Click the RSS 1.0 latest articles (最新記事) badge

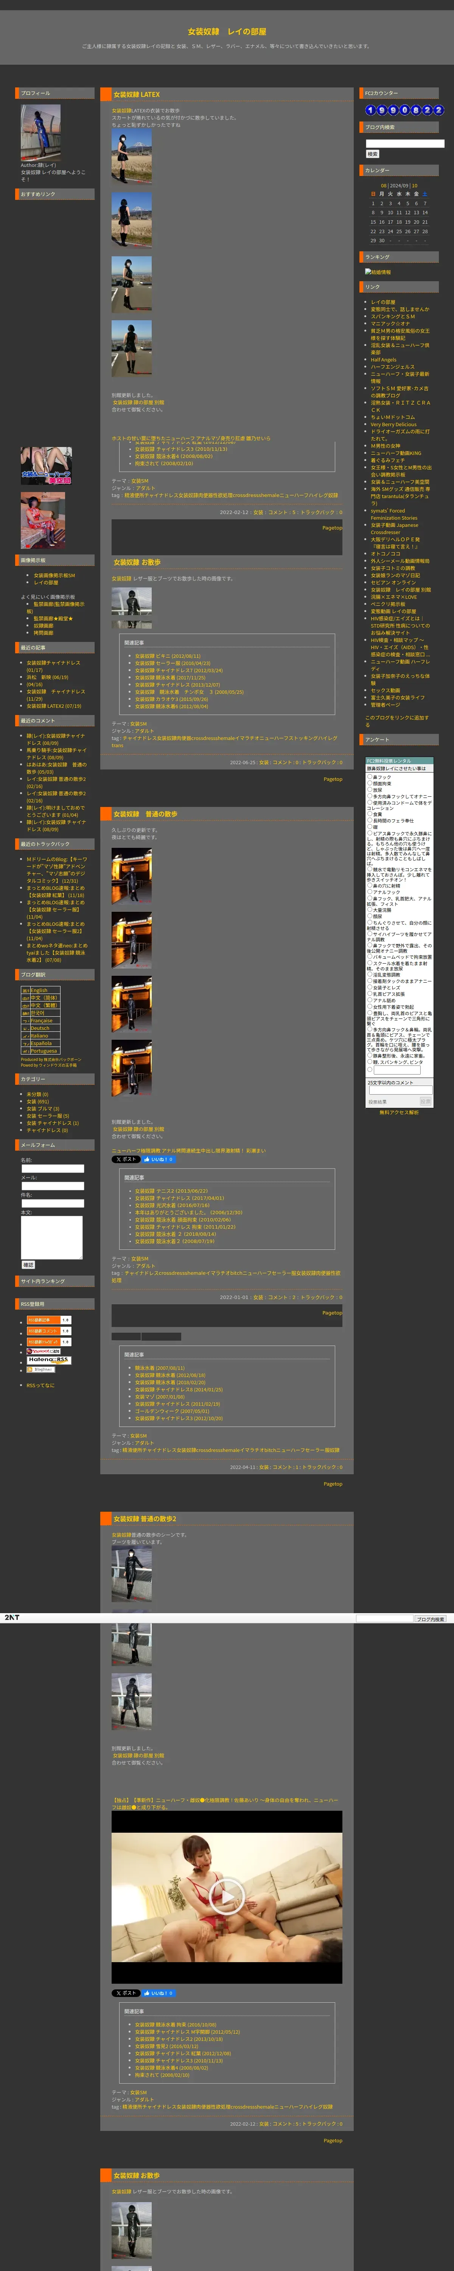click(x=48, y=1320)
